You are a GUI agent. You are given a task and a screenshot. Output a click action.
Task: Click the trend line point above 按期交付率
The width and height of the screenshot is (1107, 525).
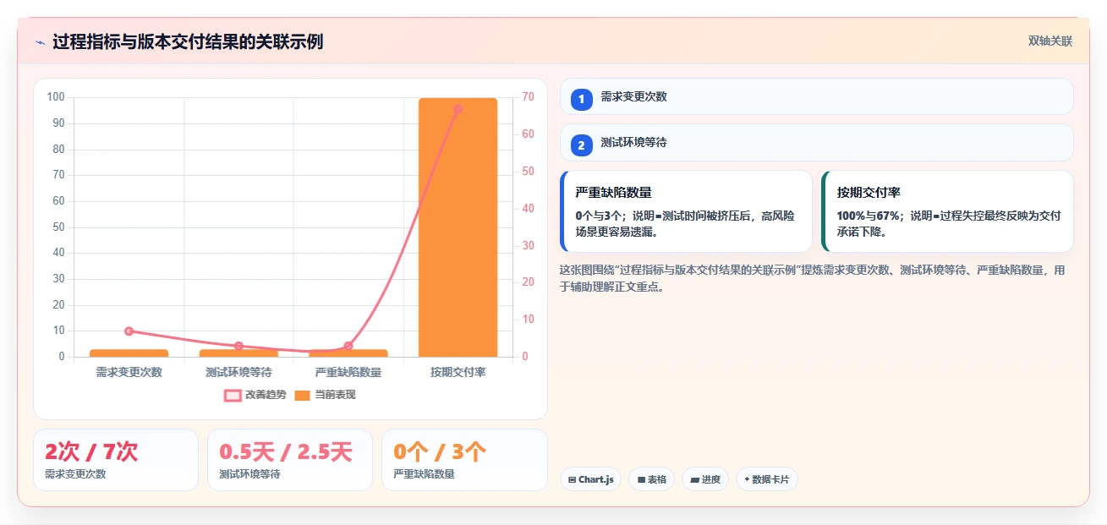pyautogui.click(x=458, y=109)
